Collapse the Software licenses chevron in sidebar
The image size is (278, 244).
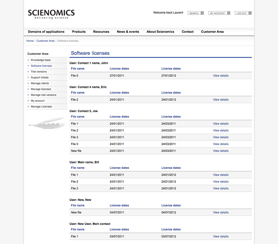28,66
